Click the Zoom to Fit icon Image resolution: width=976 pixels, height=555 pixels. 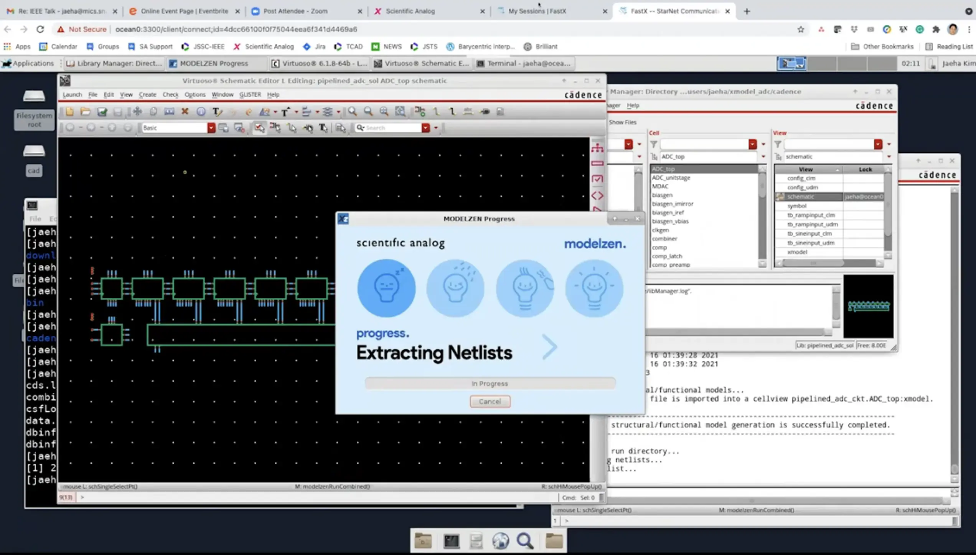tap(400, 111)
